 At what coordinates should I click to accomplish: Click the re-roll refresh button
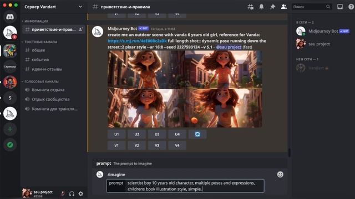tap(197, 134)
